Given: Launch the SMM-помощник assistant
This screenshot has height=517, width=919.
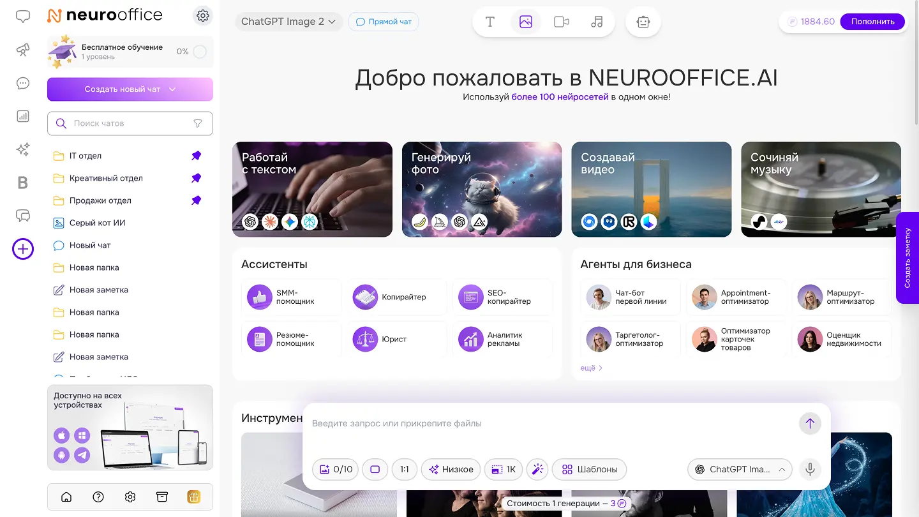Looking at the screenshot, I should click(x=292, y=297).
